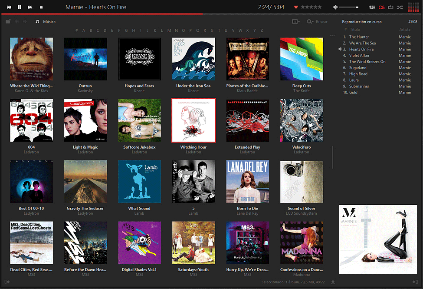Click the Last.fm scrobbling icon
This screenshot has height=289, width=423.
pos(381,7)
